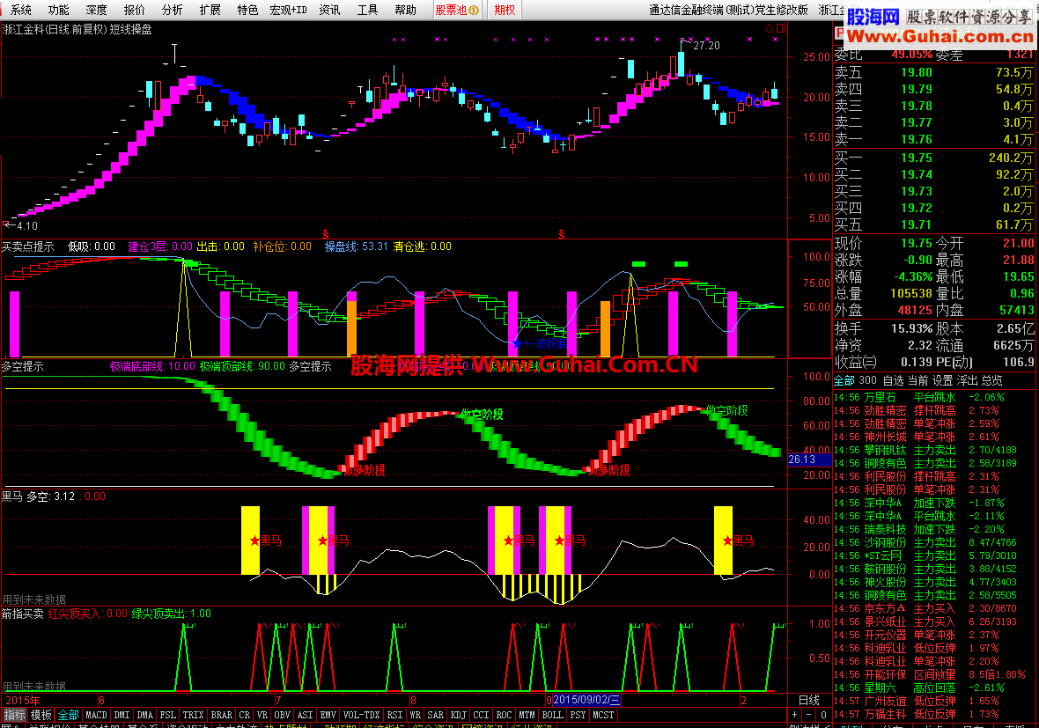Click 总览 in alert list header
Screen dimensions: 1039x728
(x=992, y=380)
